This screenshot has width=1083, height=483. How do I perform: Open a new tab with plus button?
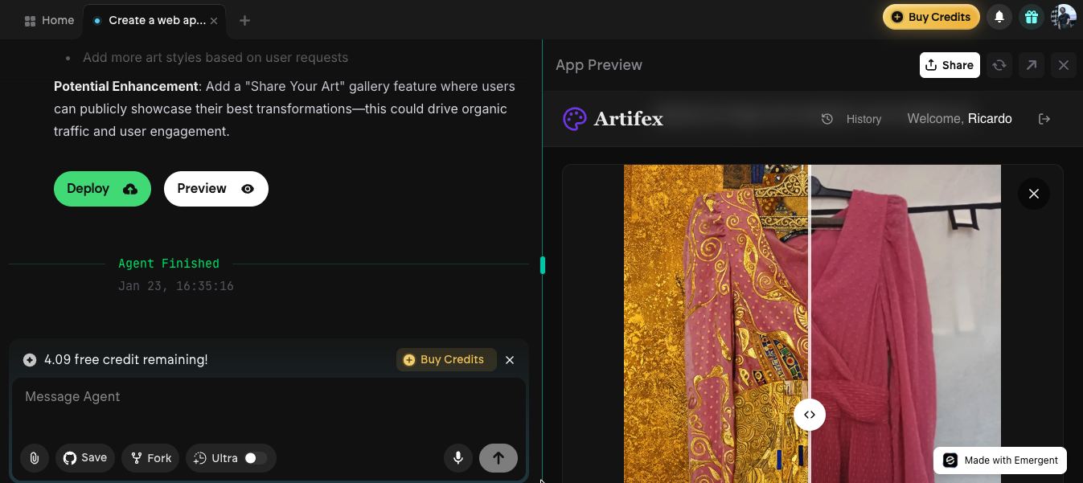(x=245, y=20)
